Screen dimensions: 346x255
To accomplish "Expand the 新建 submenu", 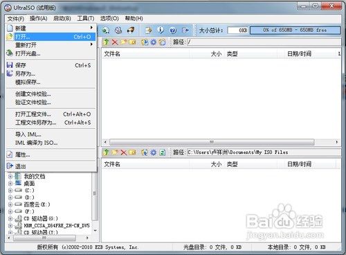I will 51,28.
